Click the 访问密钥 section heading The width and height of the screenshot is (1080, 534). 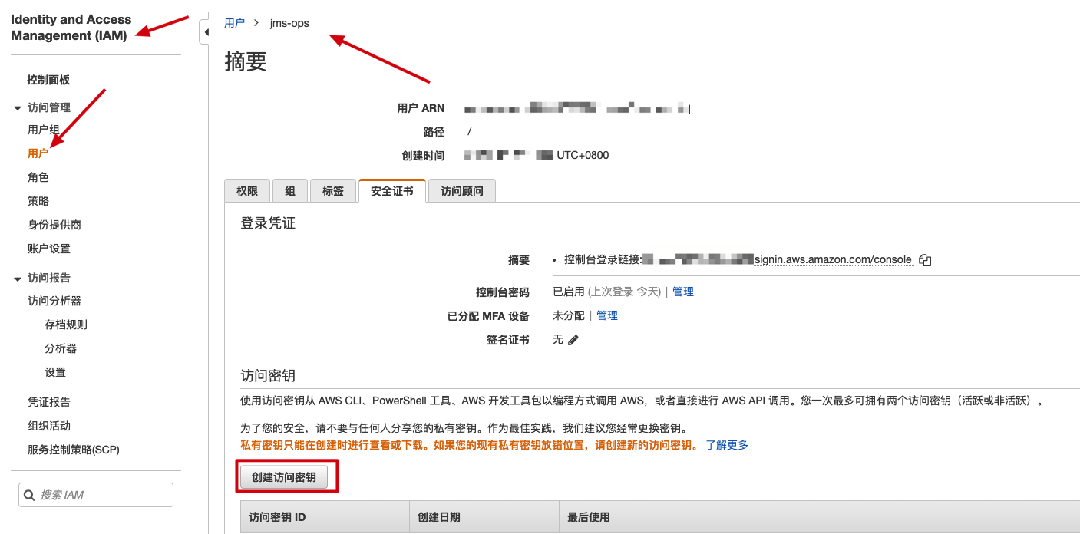[x=268, y=376]
